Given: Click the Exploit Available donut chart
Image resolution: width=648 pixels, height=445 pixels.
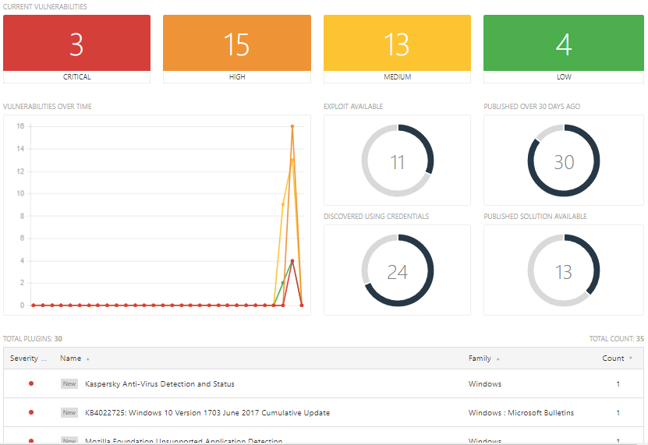Looking at the screenshot, I should coord(397,161).
